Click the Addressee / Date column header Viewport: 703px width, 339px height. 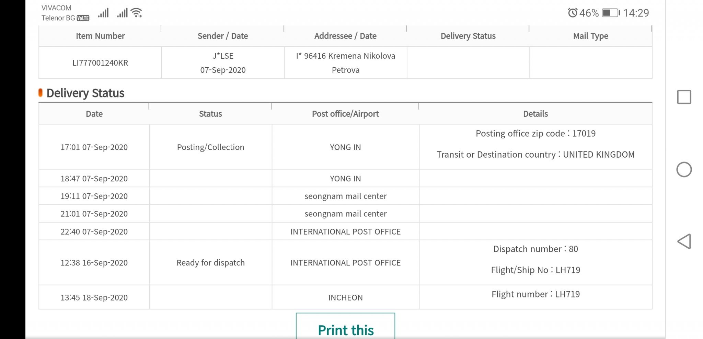tap(345, 36)
